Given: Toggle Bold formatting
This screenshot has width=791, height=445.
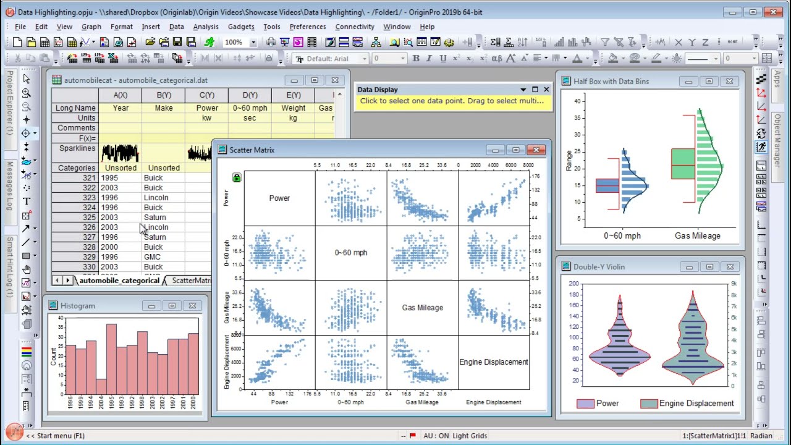Looking at the screenshot, I should pyautogui.click(x=416, y=59).
